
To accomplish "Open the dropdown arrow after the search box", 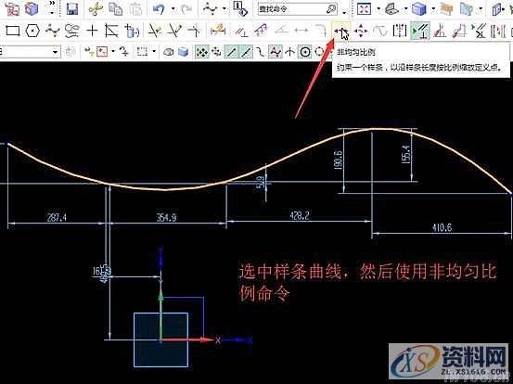I will [344, 12].
